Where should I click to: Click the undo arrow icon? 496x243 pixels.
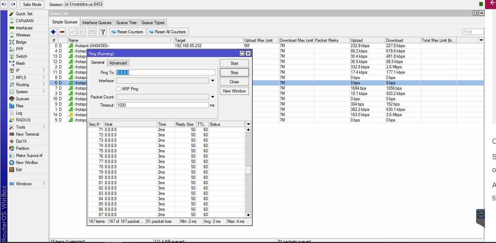point(4,4)
